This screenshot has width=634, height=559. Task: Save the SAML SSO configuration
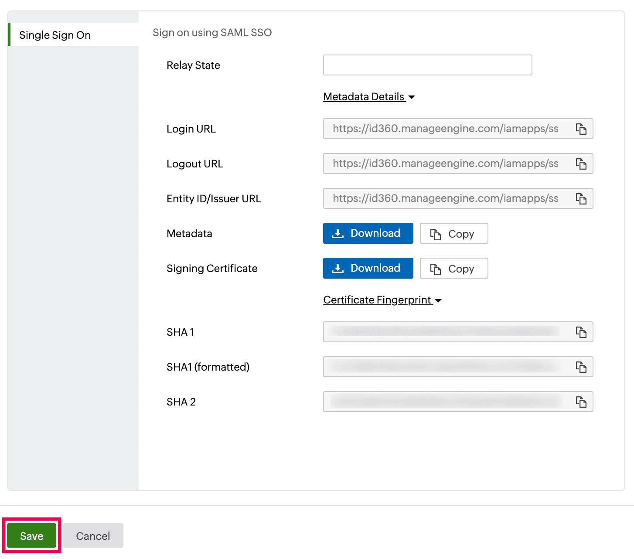pos(31,535)
